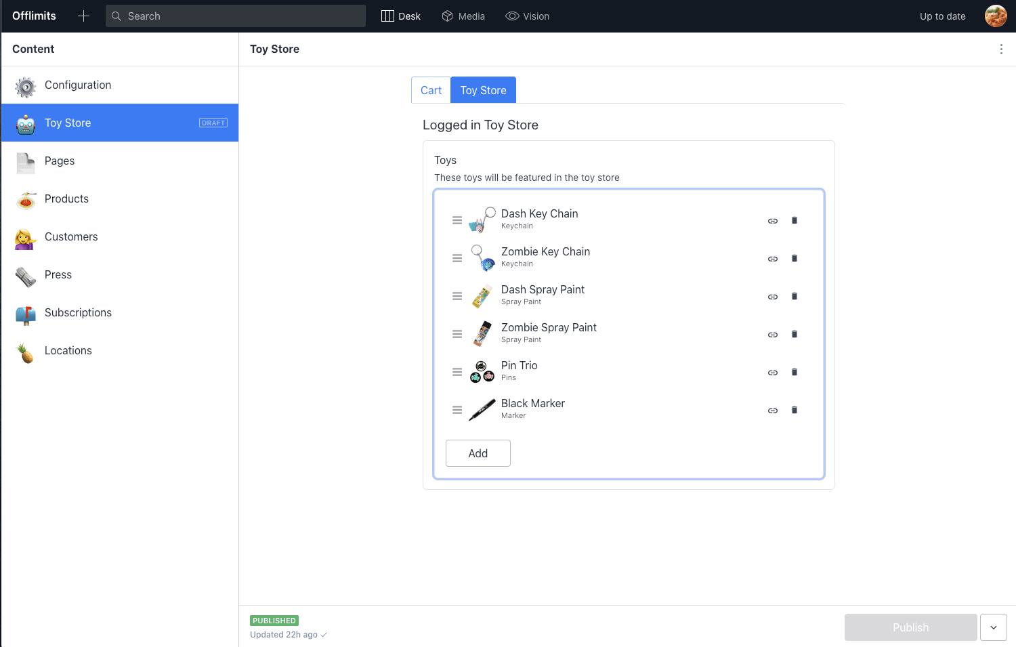Click the plus icon to create new document
1016x647 pixels.
coord(83,16)
